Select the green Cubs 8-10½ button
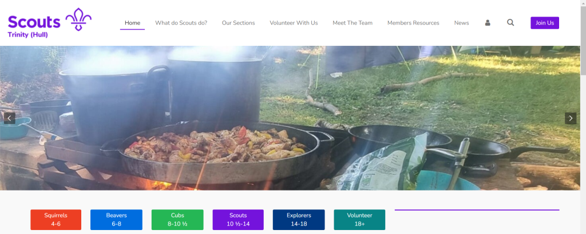The height and width of the screenshot is (234, 586). coord(177,220)
